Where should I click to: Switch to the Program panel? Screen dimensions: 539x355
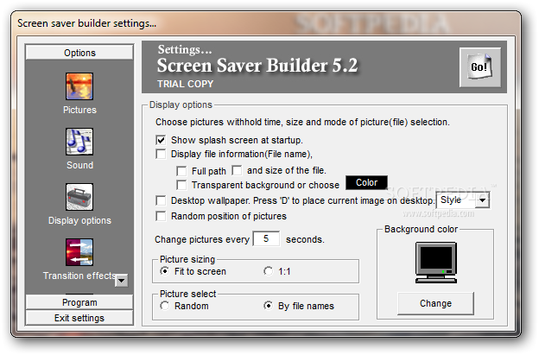point(79,302)
